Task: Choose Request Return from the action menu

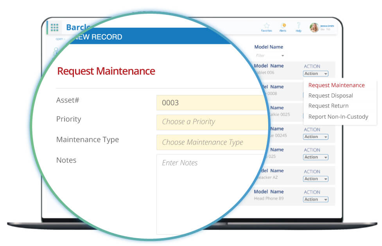Action: (x=328, y=106)
